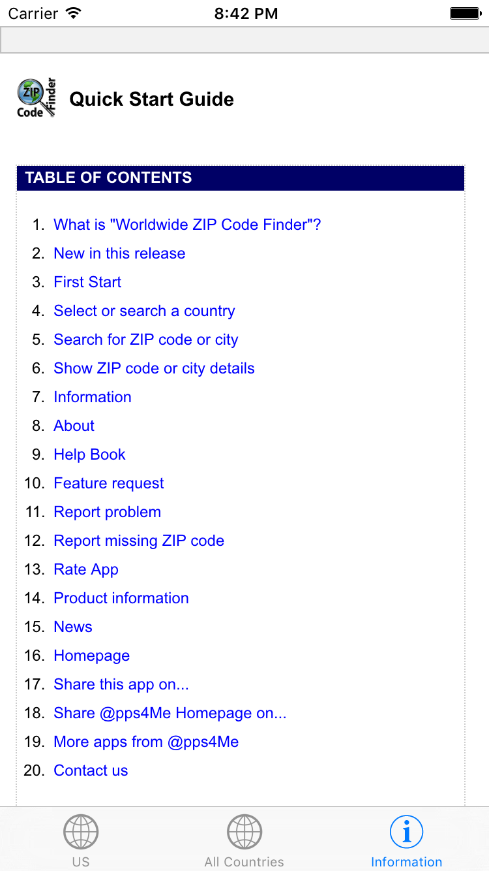Open 'Show ZIP code or city details'
Screen dimensions: 489x871
(x=154, y=368)
